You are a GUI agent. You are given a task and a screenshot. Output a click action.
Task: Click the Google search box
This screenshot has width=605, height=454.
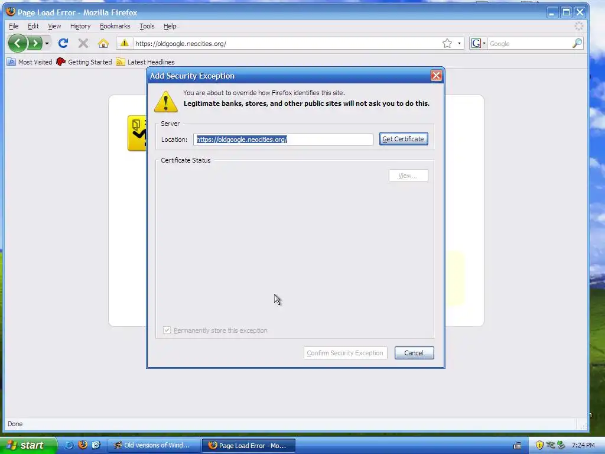click(x=530, y=44)
